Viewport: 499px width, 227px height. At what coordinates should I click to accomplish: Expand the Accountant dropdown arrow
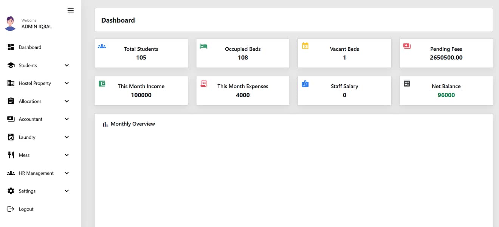[67, 119]
